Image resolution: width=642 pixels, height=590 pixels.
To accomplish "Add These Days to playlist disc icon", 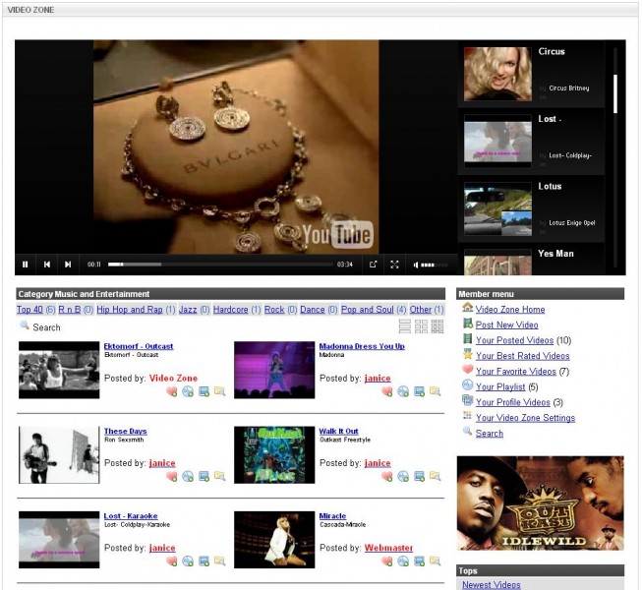I will coord(188,476).
